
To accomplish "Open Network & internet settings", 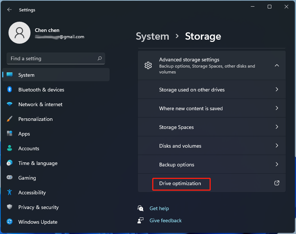I will click(x=56, y=104).
